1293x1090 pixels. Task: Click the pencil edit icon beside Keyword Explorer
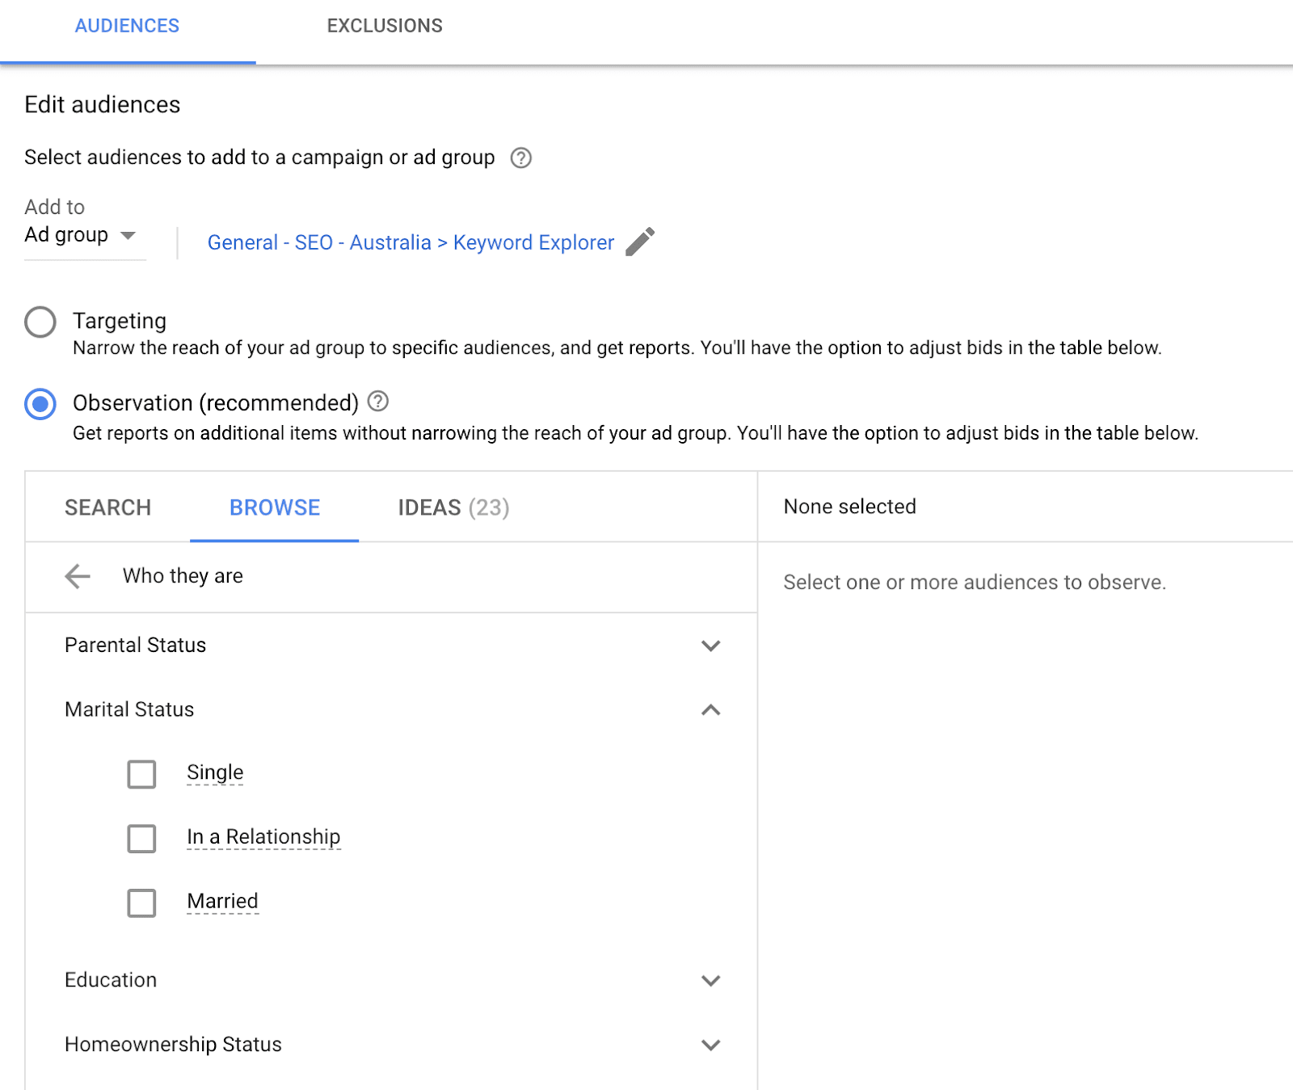click(640, 242)
